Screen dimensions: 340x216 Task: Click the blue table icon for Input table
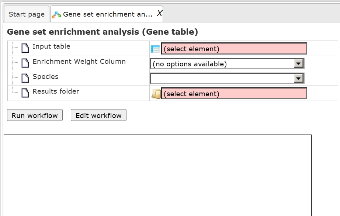pos(155,49)
